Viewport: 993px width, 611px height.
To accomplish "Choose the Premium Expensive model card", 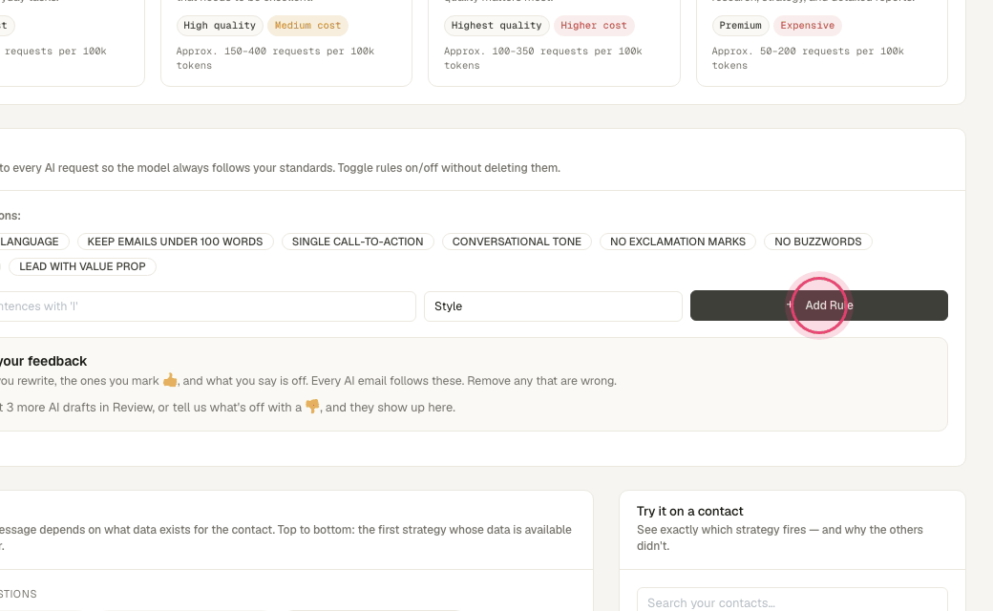I will (822, 41).
